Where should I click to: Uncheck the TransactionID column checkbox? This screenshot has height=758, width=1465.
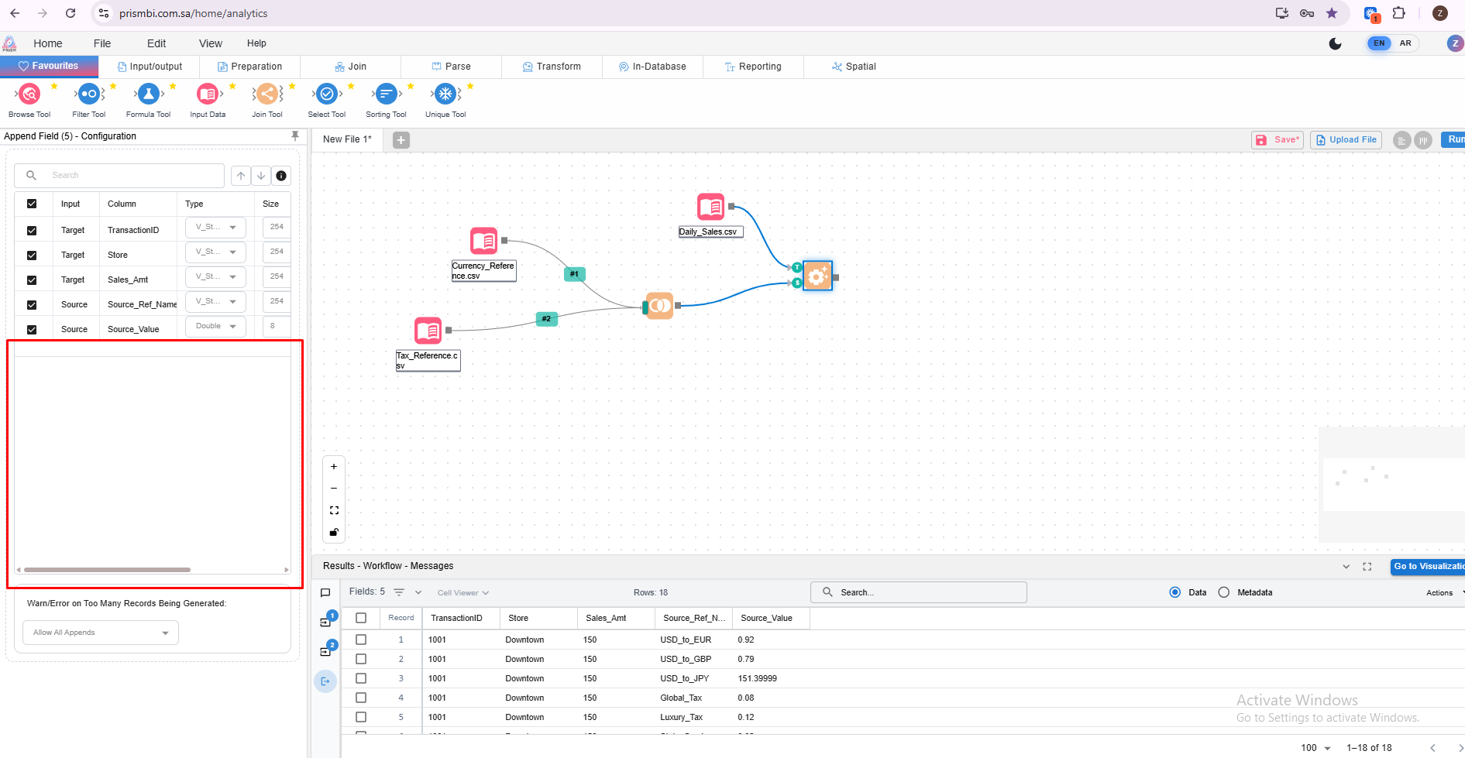tap(32, 231)
